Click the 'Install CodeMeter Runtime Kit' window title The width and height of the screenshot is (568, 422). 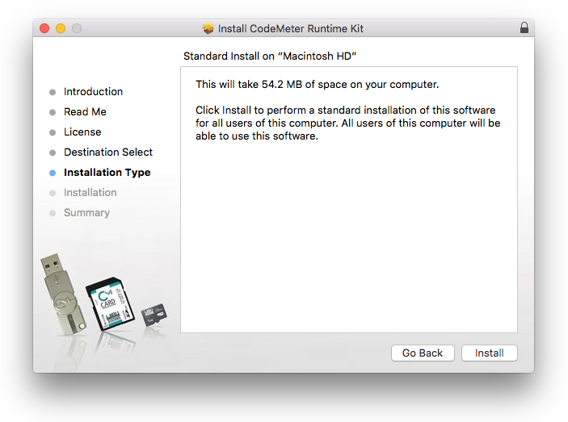pos(291,28)
